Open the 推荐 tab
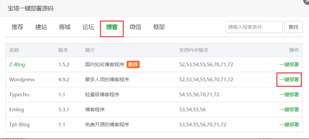Viewport: 309px width, 139px height. click(17, 27)
